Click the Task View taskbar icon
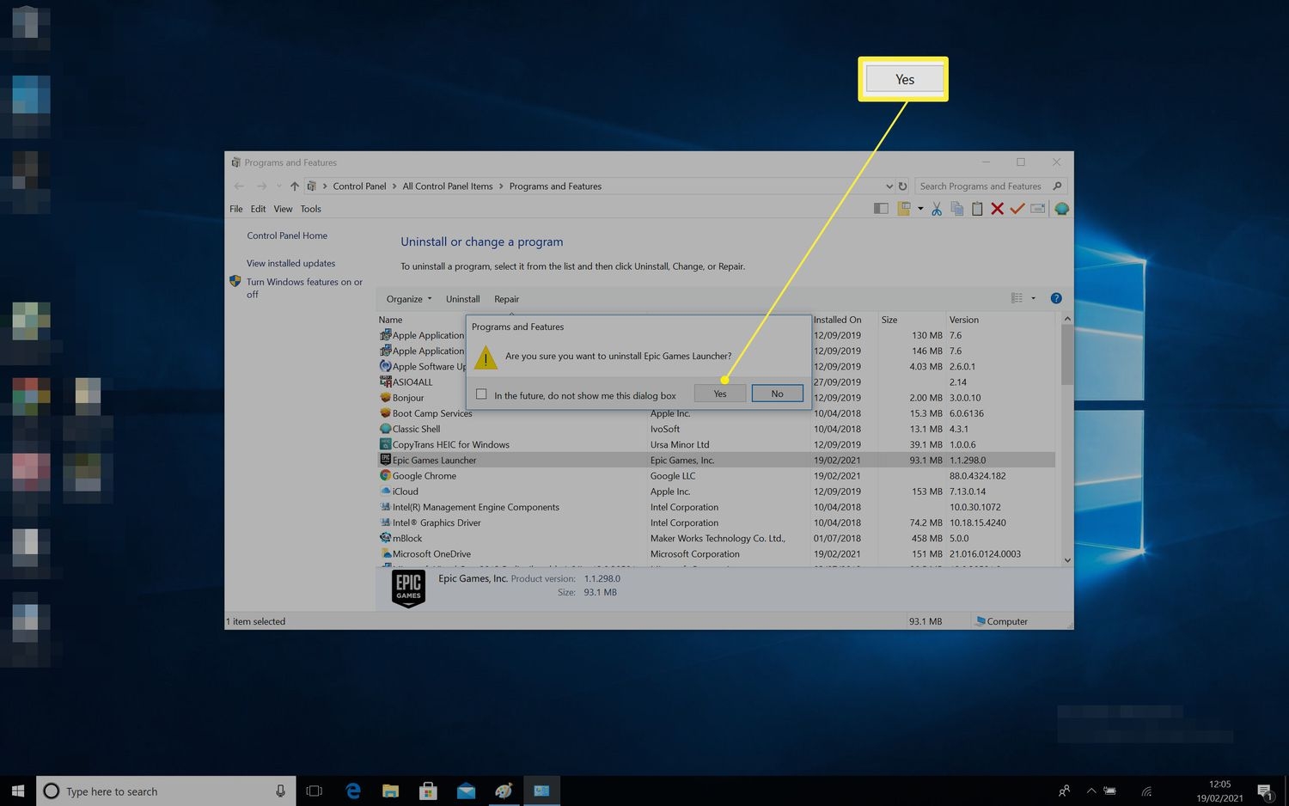The image size is (1289, 806). click(315, 791)
